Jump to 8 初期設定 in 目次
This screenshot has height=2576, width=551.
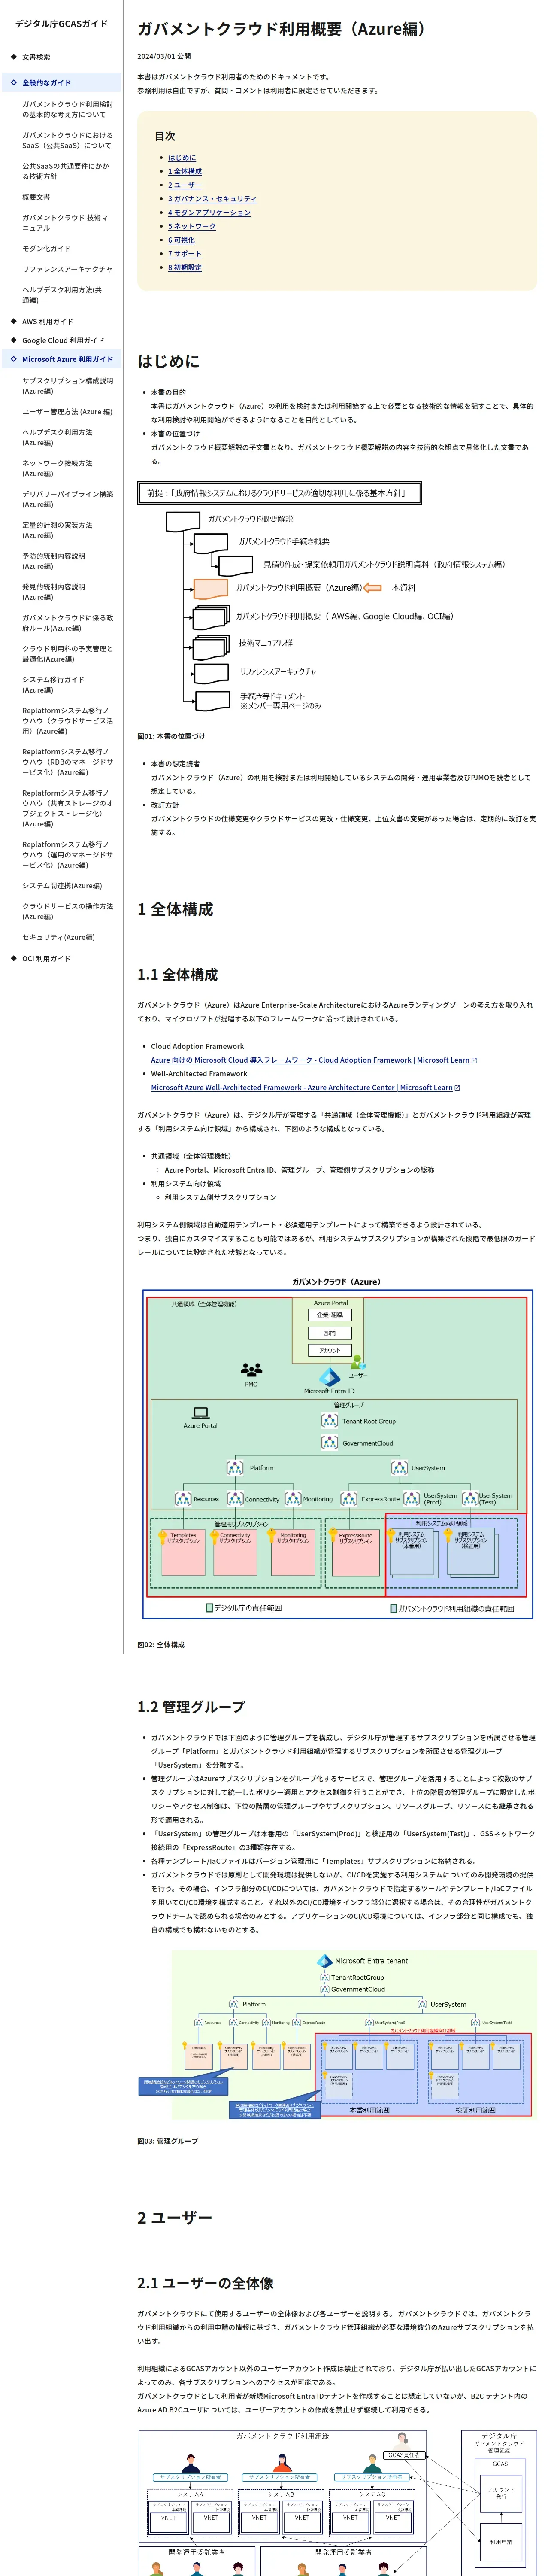(x=185, y=268)
